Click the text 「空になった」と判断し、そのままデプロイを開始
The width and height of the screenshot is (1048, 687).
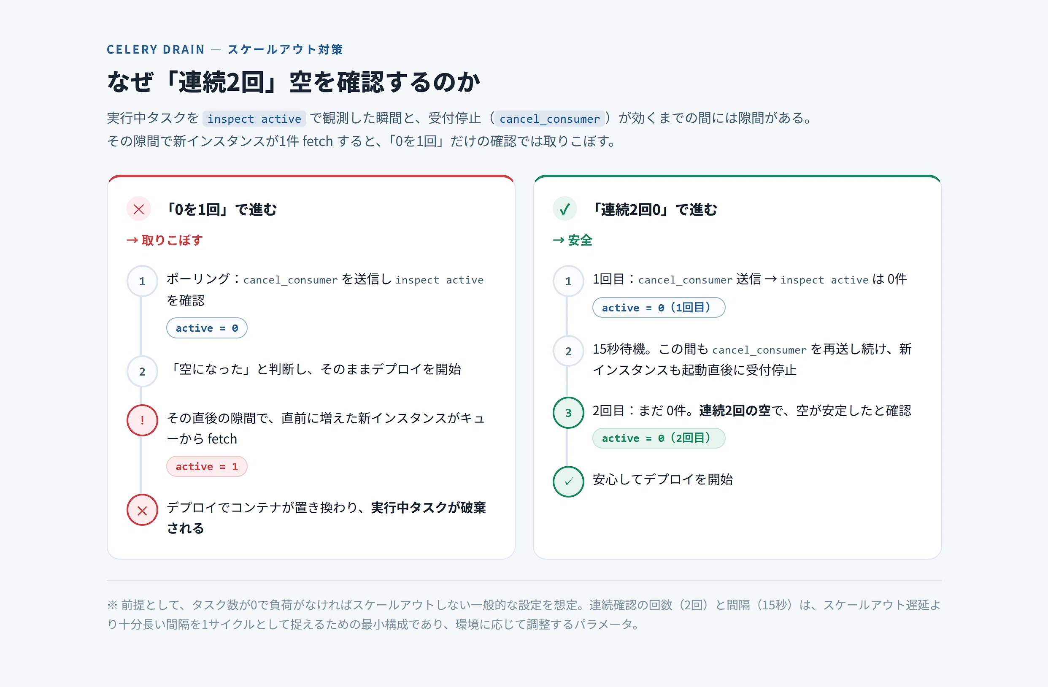coord(313,368)
